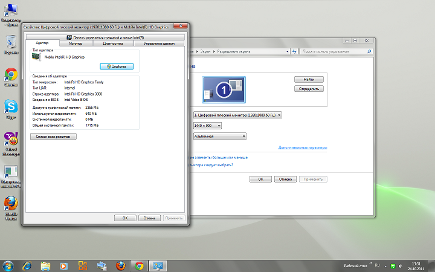The image size is (435, 272).
Task: Open the 1440 × 900 resolution dropdown
Action: pyautogui.click(x=207, y=126)
